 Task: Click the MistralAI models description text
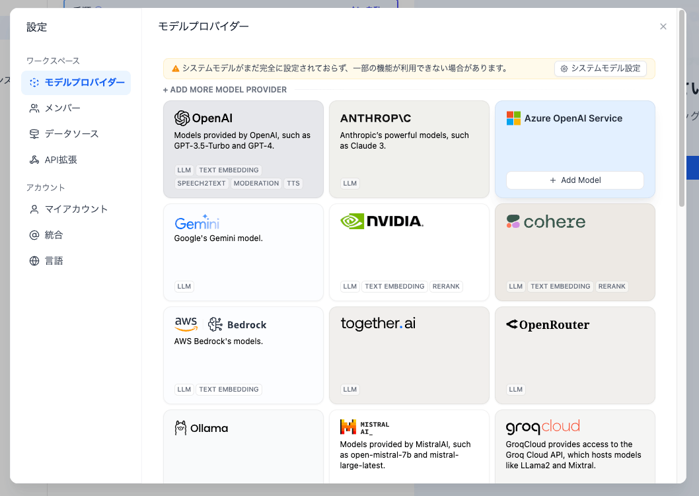[405, 454]
